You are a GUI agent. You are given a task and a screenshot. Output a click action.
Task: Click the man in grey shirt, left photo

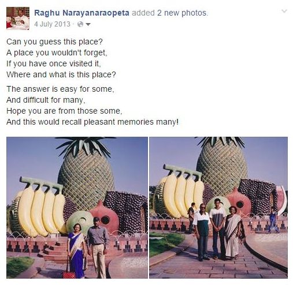(x=98, y=247)
